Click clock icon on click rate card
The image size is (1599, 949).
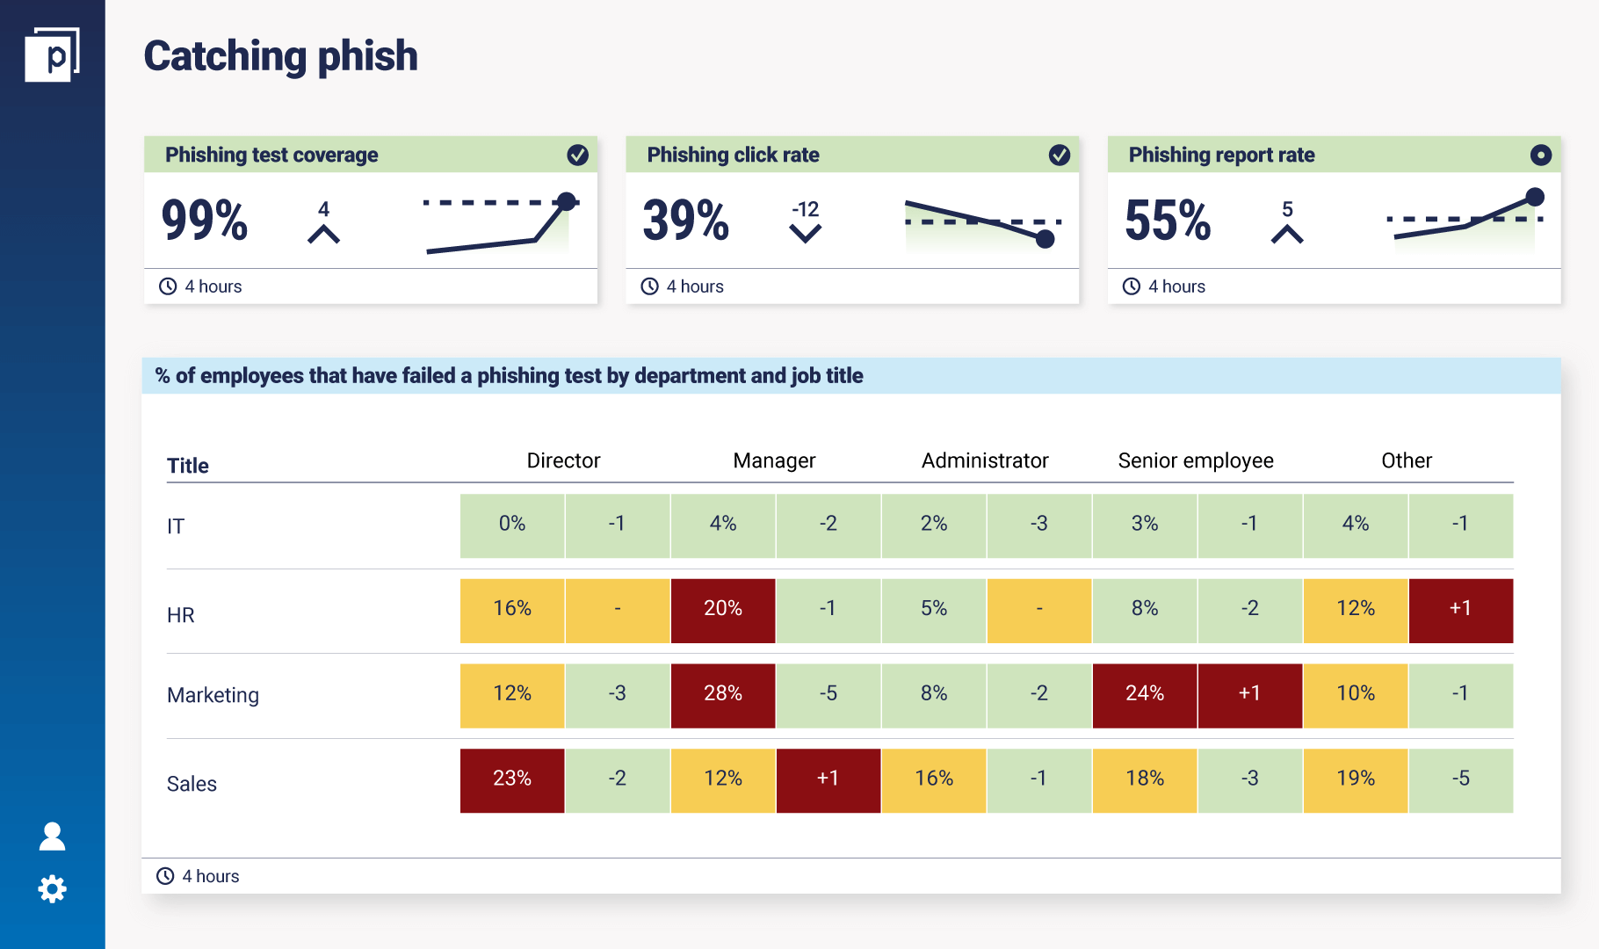pyautogui.click(x=649, y=286)
